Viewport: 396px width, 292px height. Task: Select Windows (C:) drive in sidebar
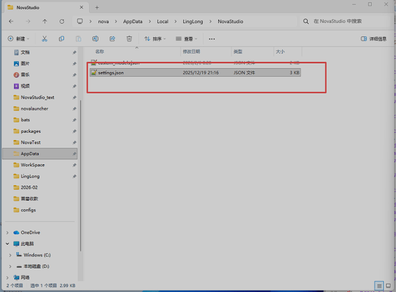point(37,255)
